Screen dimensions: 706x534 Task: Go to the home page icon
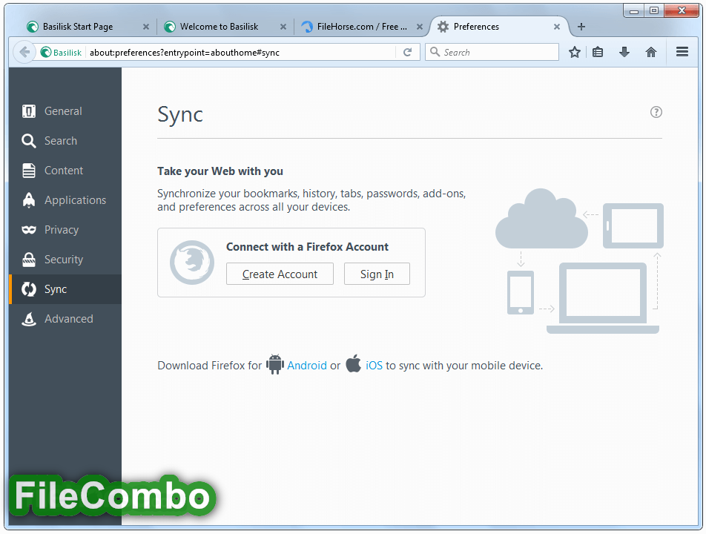[651, 52]
